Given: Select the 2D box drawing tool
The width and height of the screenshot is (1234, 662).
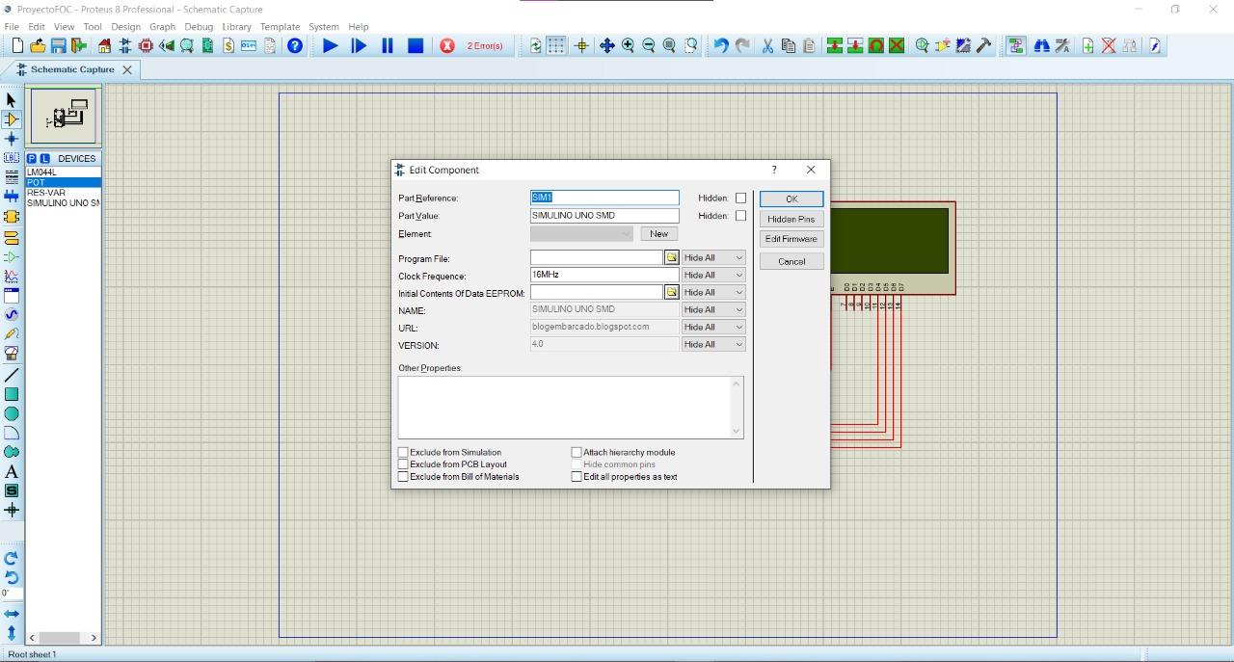Looking at the screenshot, I should point(12,394).
